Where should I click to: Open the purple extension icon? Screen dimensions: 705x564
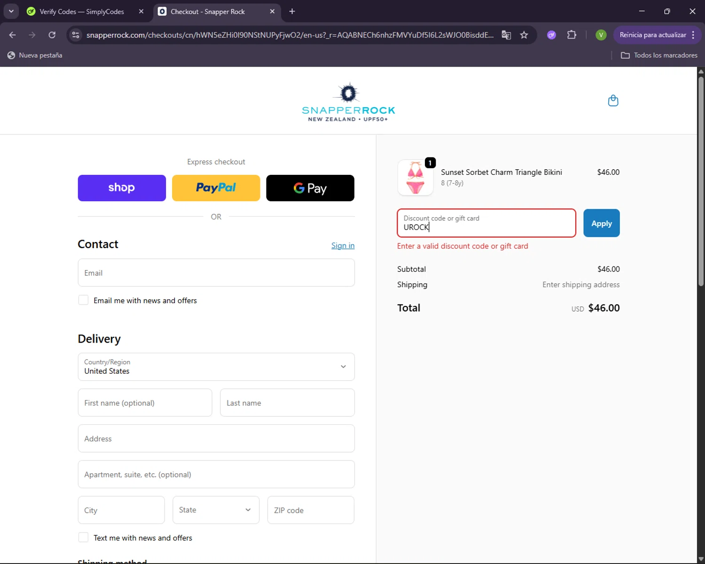pos(552,35)
